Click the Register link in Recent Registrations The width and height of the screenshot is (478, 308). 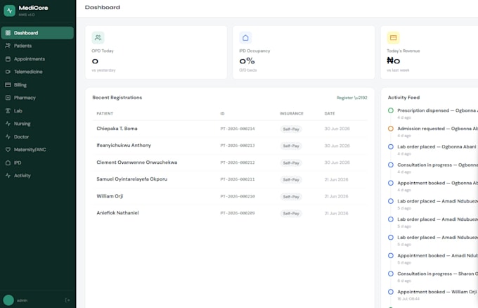pos(351,98)
